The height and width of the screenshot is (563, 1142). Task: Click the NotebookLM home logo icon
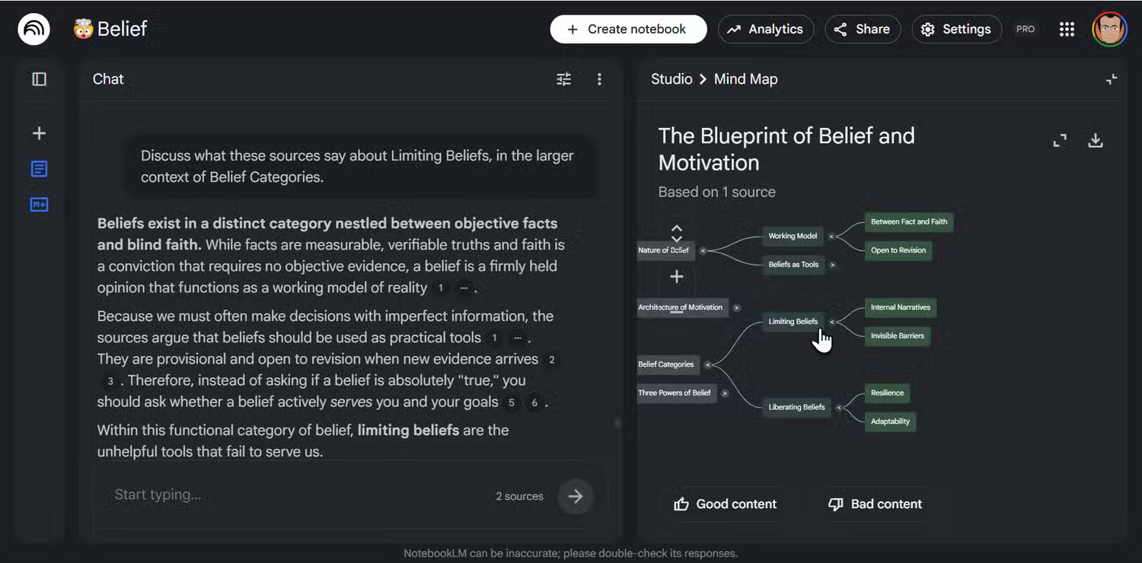pos(33,30)
